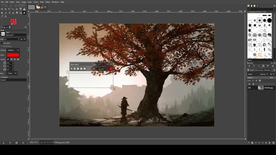
Task: Open the status bar zoom level dropdown
Action: click(x=50, y=143)
